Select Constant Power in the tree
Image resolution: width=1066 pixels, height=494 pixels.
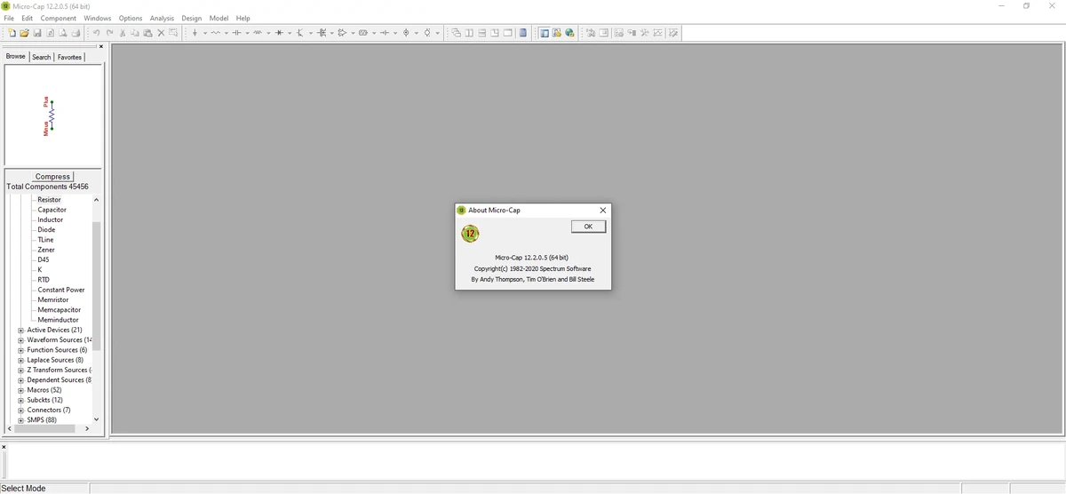[61, 290]
